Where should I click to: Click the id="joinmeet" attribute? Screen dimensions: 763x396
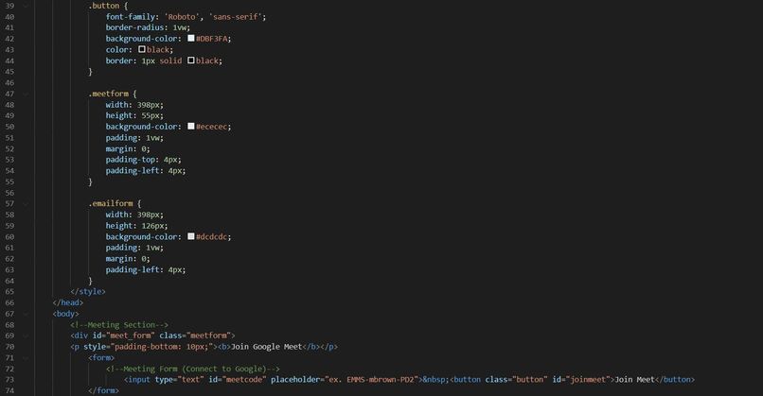(x=581, y=380)
